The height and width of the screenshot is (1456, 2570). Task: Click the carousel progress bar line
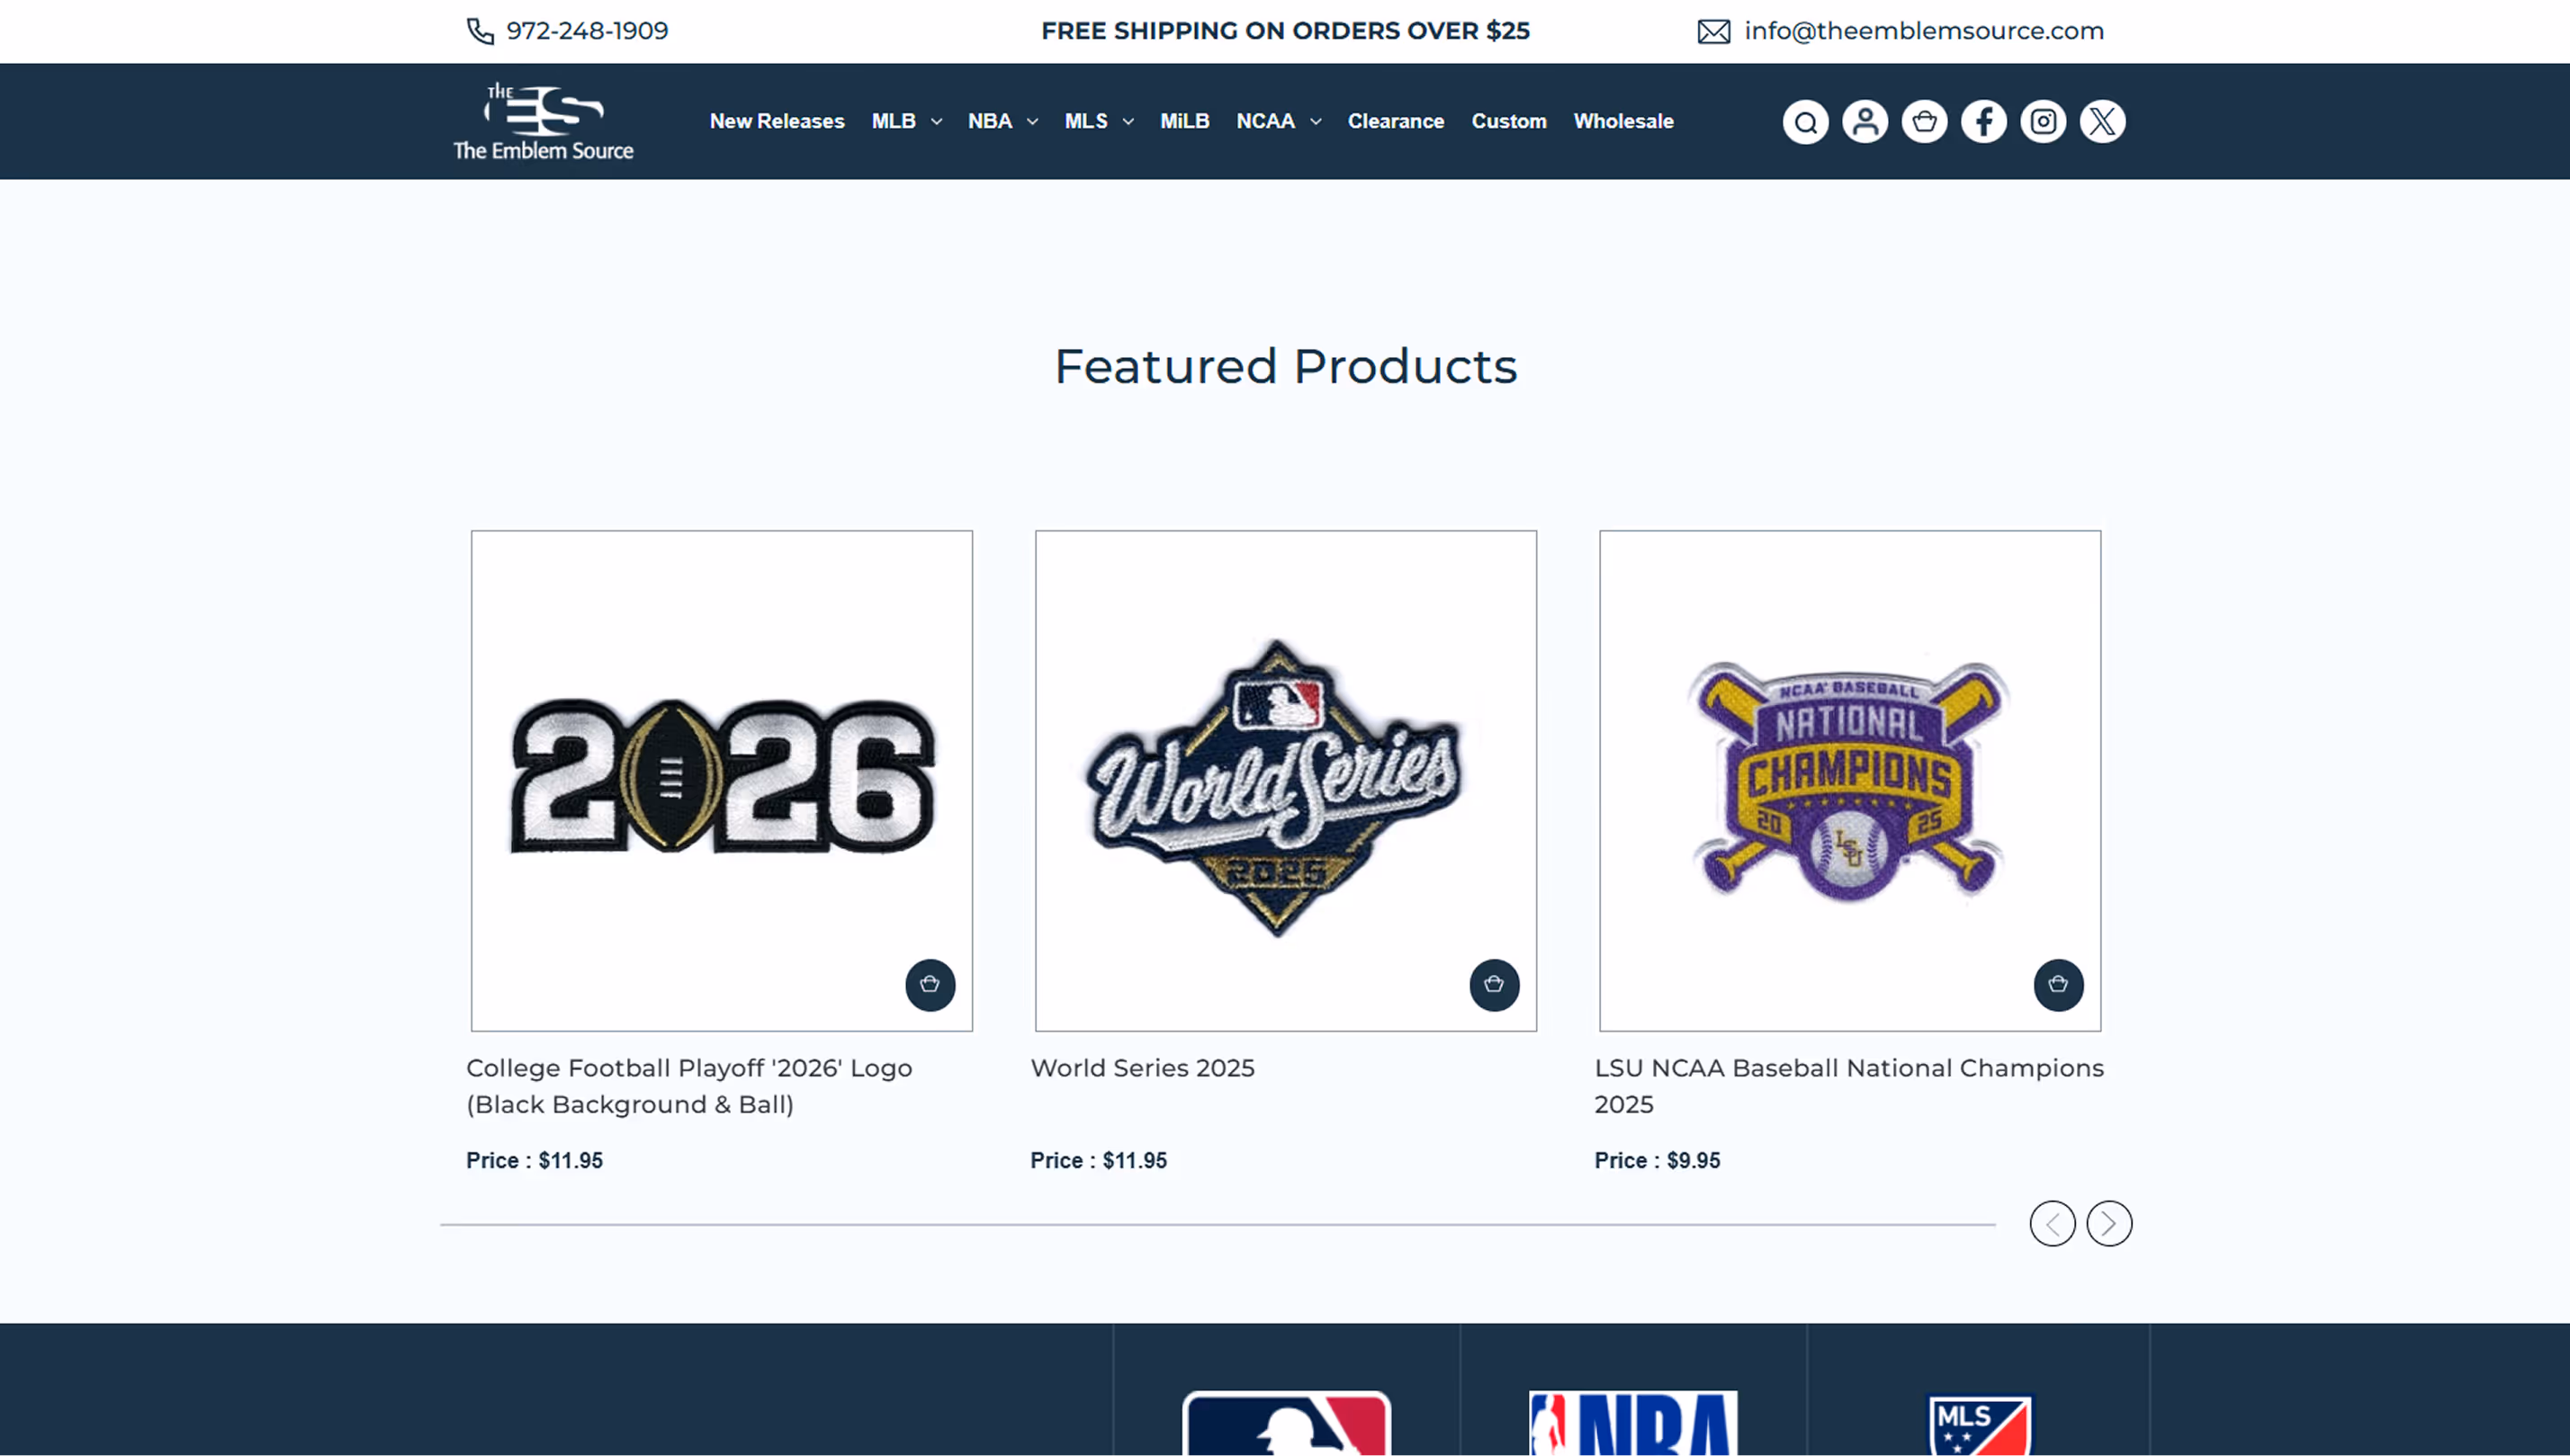tap(1218, 1224)
